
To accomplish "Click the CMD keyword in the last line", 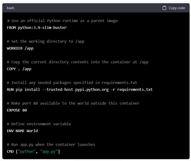I will 10,152.
